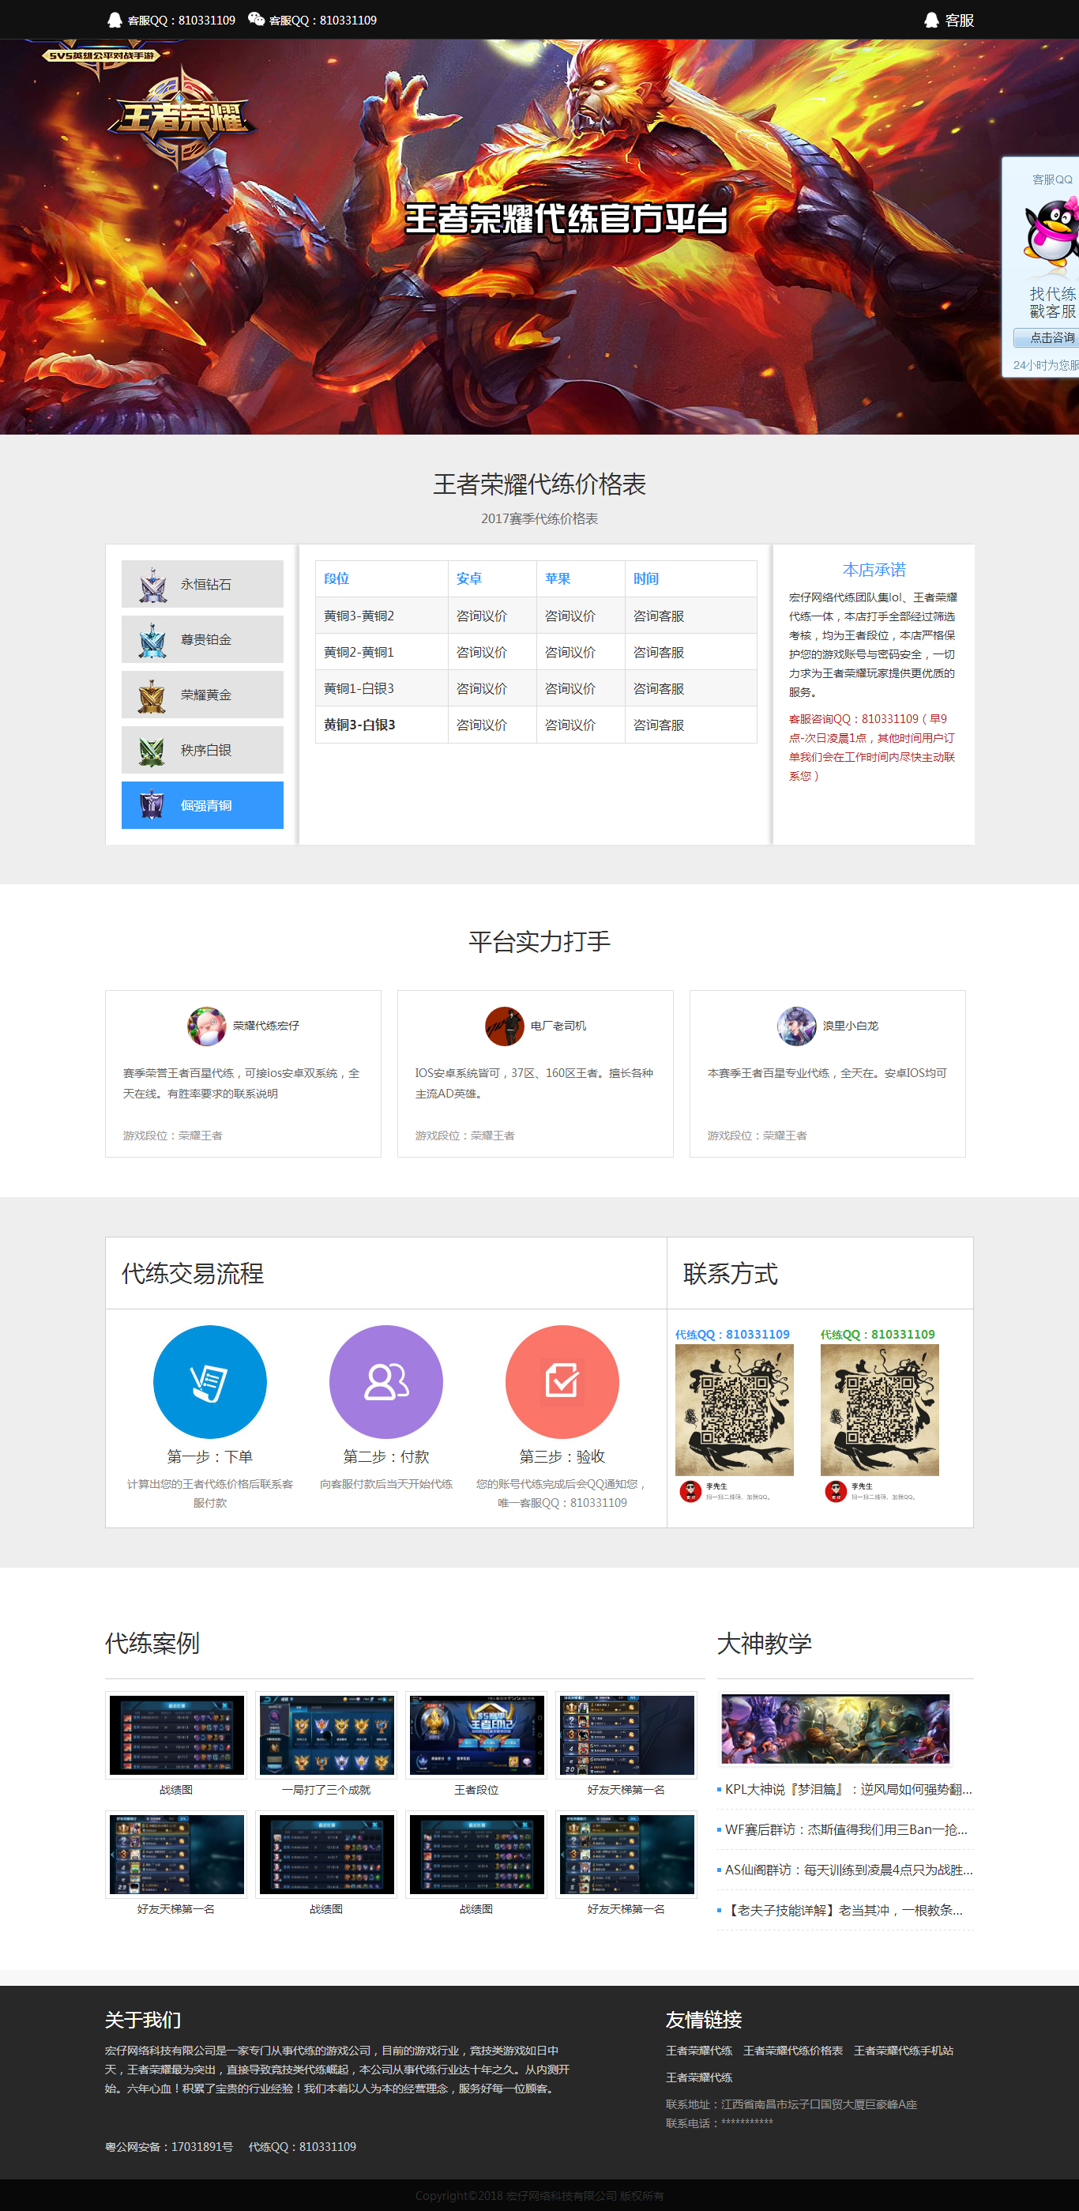1079x2211 pixels.
Task: Click the 倔强青铜 rank badge icon
Action: pos(152,805)
